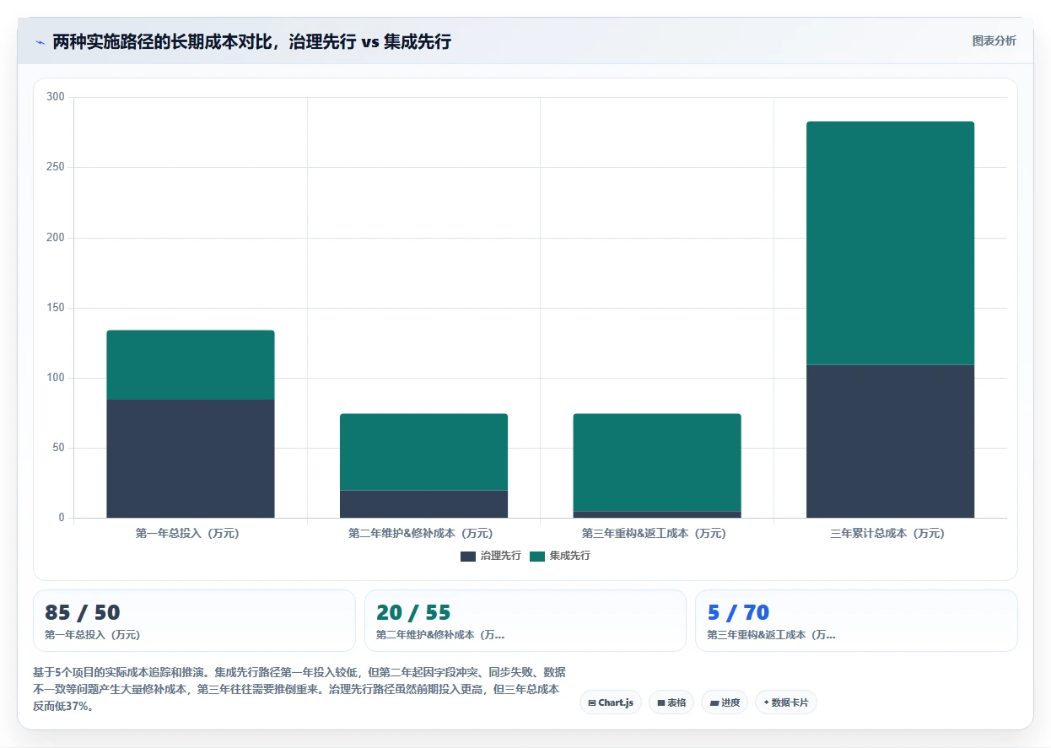The height and width of the screenshot is (748, 1051).
Task: Click the lightning icon beside the chart title
Action: coord(40,41)
